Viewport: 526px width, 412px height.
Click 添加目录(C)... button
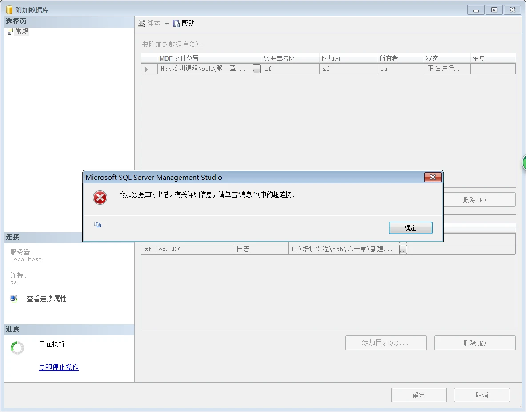pyautogui.click(x=386, y=343)
